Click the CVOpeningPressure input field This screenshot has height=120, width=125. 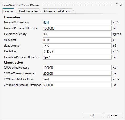(x=77, y=68)
